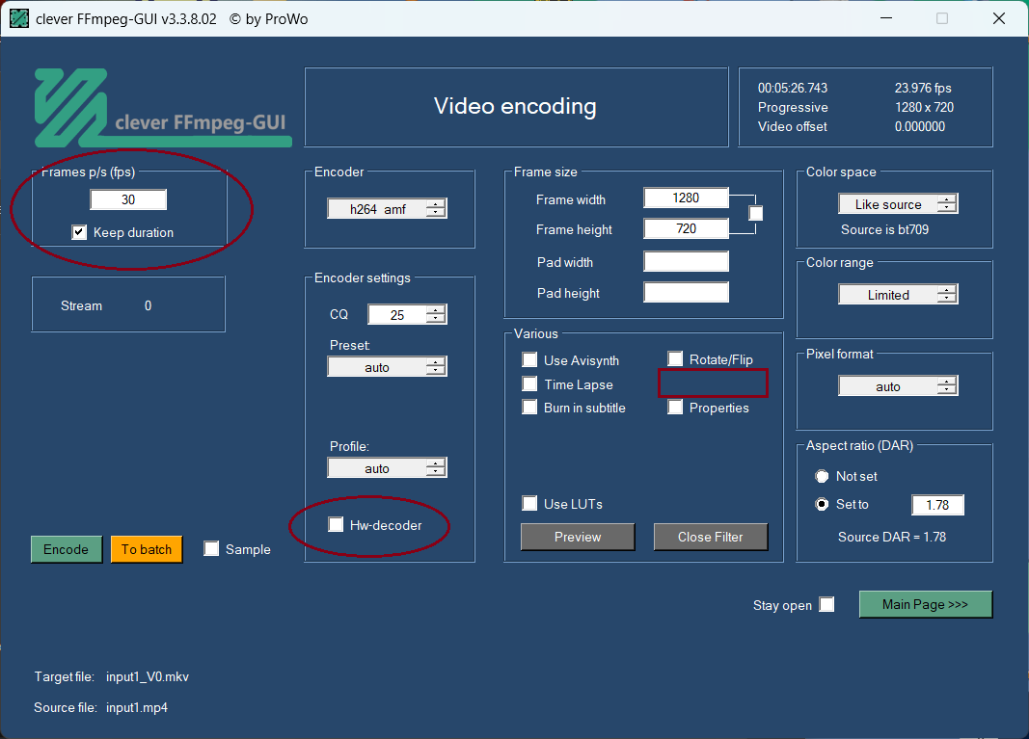Toggle the frame size aspect link checkbox

tap(756, 213)
